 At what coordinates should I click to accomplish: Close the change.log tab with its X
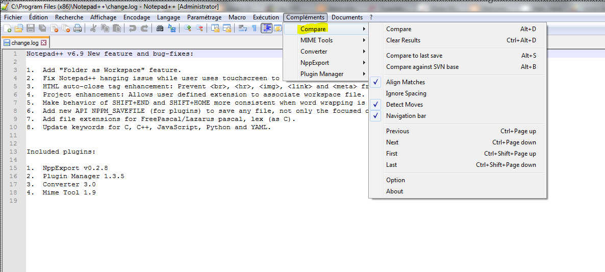(43, 43)
